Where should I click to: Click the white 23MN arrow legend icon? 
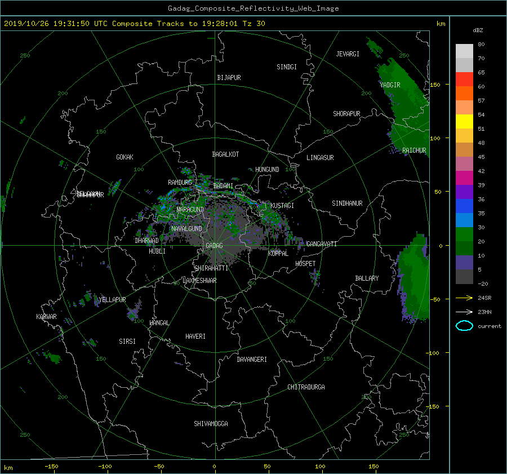464,312
